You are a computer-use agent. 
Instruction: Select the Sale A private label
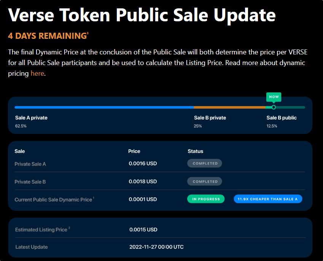click(x=31, y=118)
